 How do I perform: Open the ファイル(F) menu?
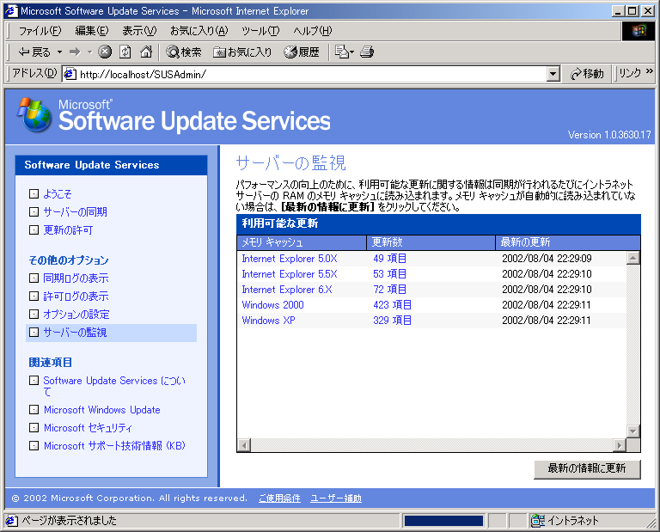(40, 31)
